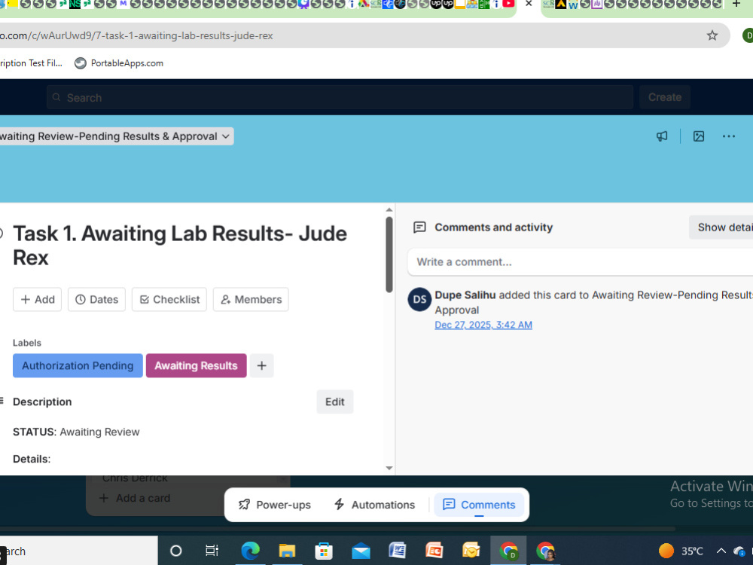Add another label with the plus button

pos(262,365)
